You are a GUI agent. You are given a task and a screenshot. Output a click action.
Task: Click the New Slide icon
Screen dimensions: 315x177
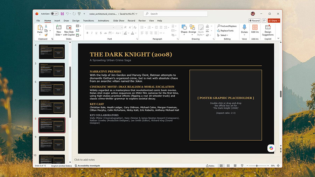(59, 27)
